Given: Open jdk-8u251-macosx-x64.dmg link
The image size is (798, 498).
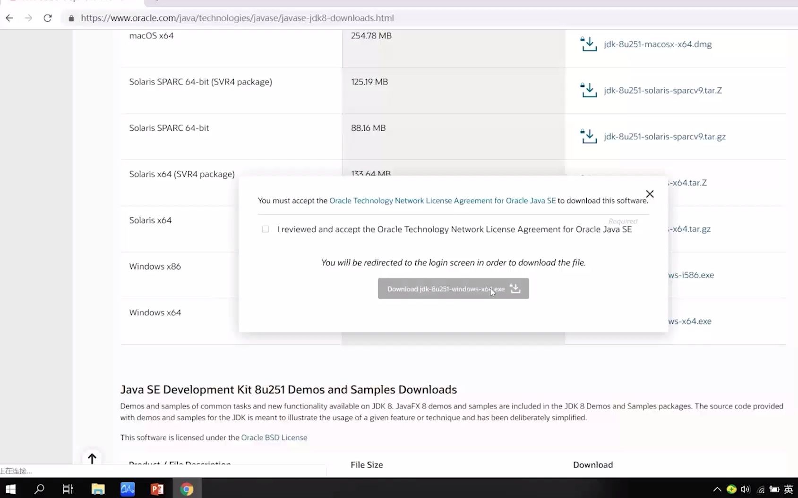Looking at the screenshot, I should coord(658,44).
